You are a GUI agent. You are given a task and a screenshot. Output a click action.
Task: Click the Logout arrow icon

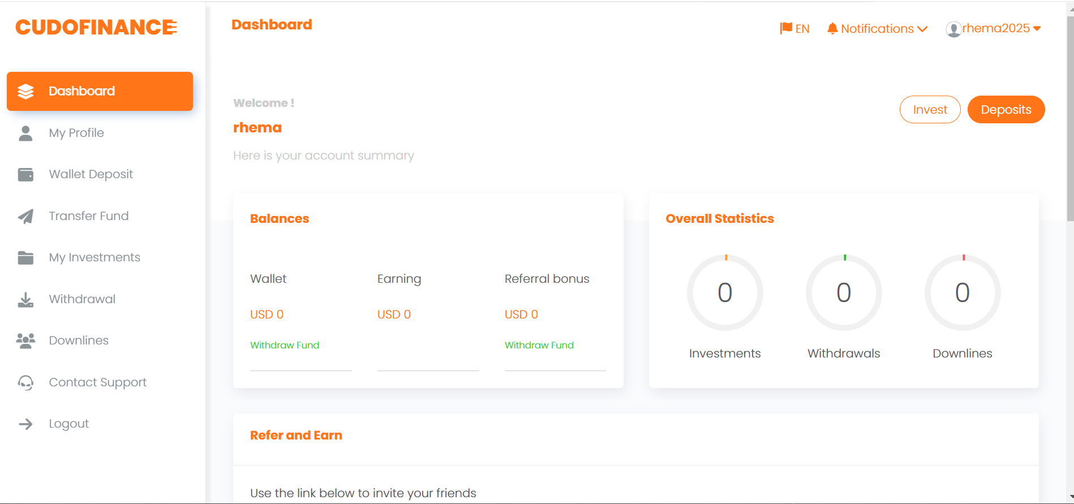25,423
